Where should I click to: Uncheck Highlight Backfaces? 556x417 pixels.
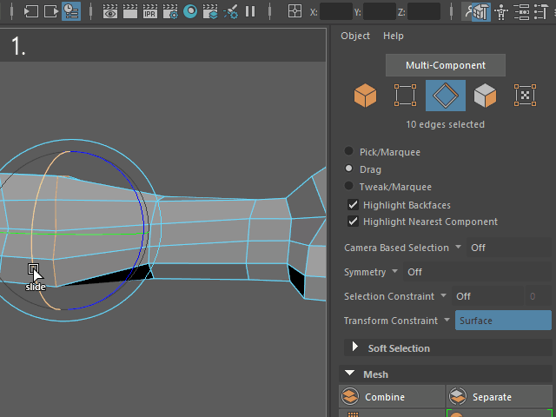(354, 205)
